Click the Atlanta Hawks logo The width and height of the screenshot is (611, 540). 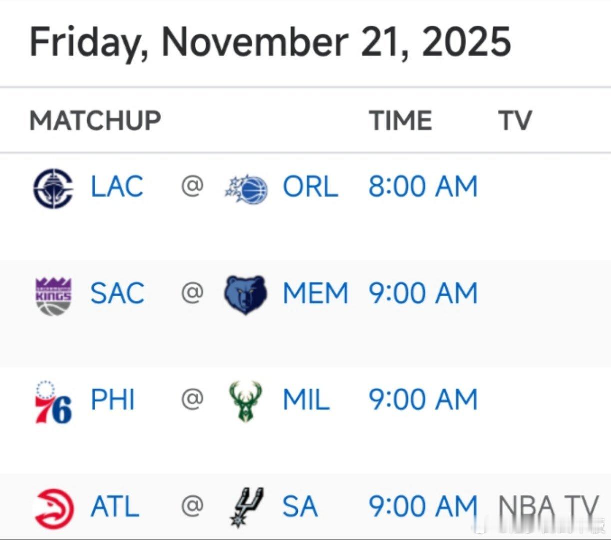click(x=54, y=509)
